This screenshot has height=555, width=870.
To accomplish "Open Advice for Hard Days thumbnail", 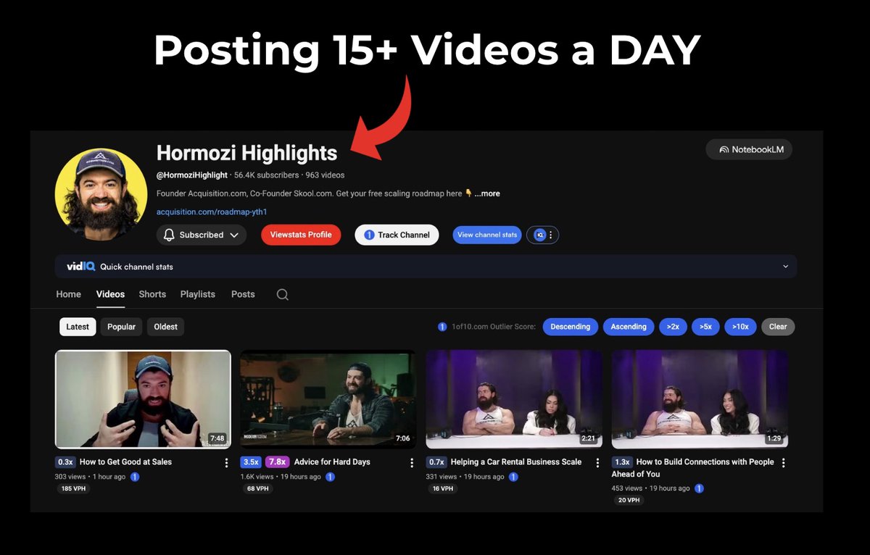I will (328, 399).
